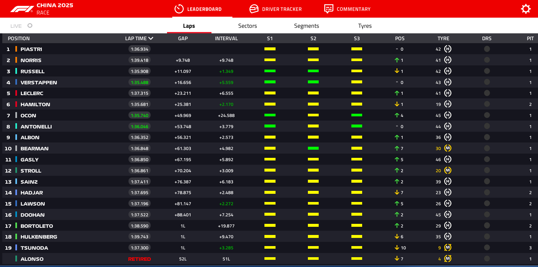Screen dimensions: 538x267
Task: Open the Driver Tracker view
Action: (x=276, y=9)
